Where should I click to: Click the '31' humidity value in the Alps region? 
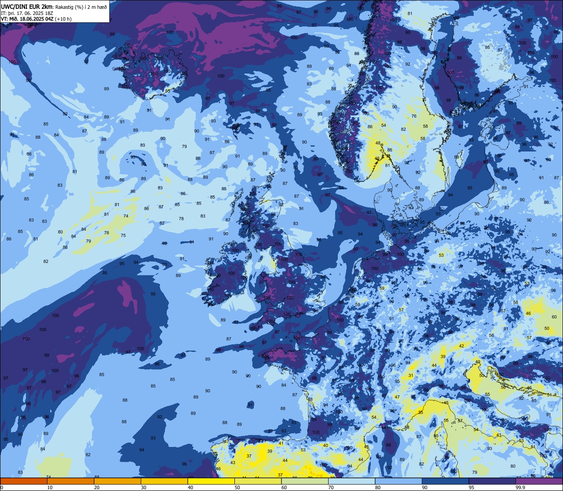coord(411,376)
